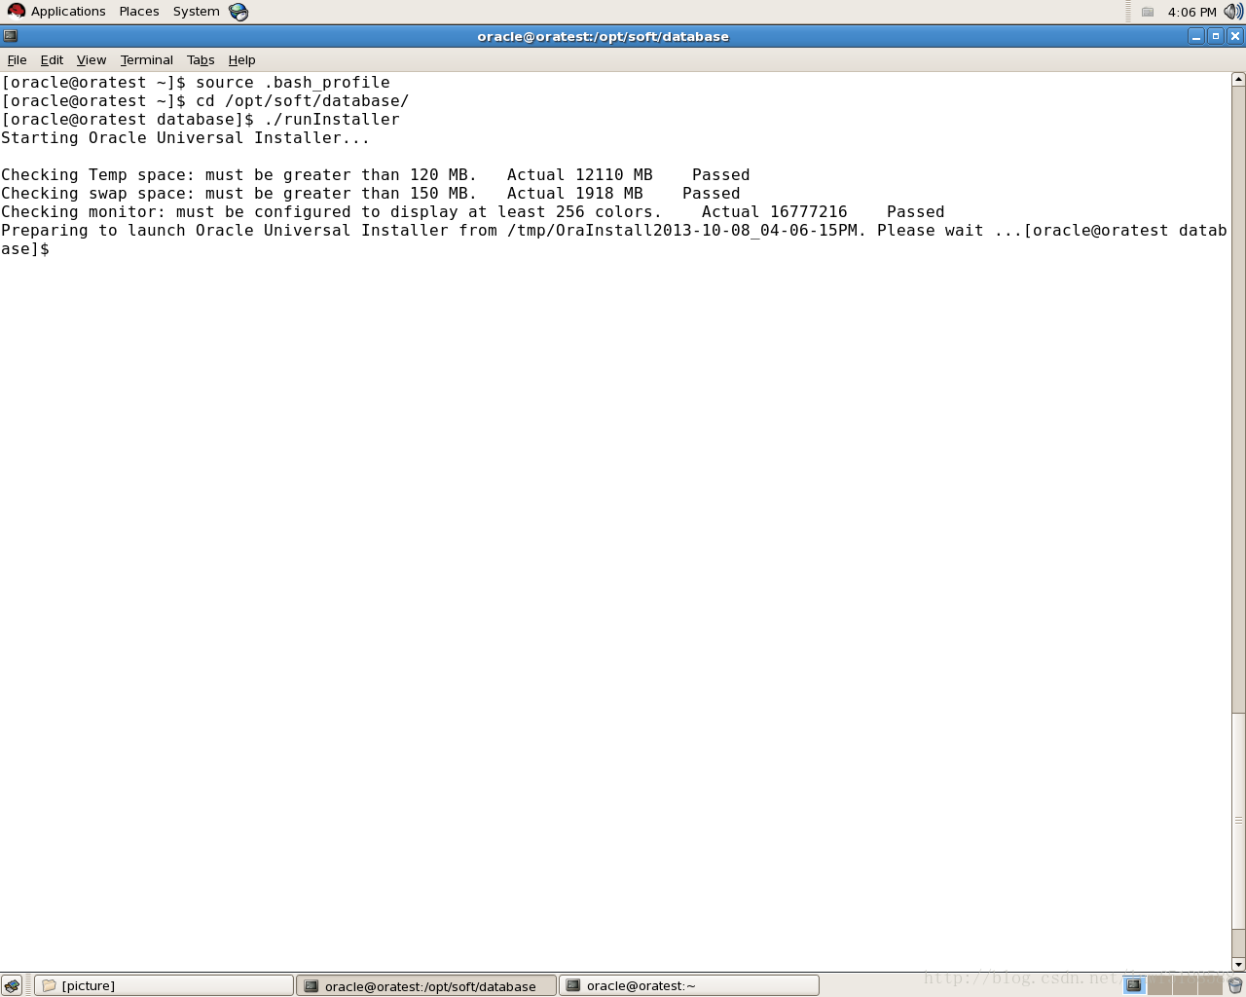Close the terminal window
The image size is (1246, 997).
[x=1235, y=36]
